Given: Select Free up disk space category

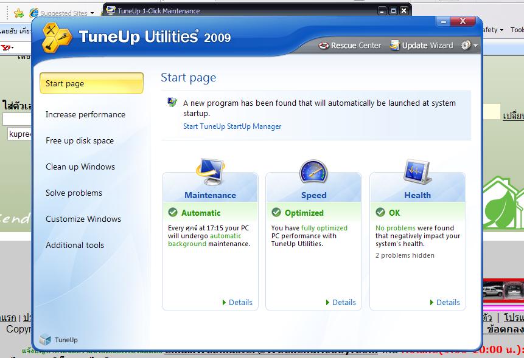Looking at the screenshot, I should click(80, 140).
